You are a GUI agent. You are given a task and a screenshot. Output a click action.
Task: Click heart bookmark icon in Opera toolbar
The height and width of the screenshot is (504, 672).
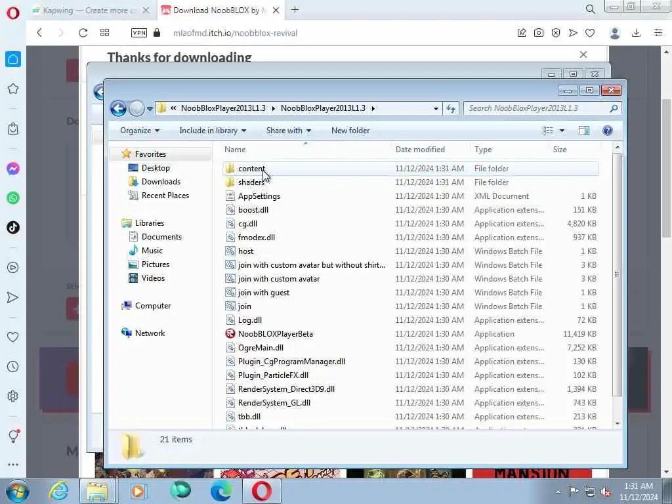590,33
